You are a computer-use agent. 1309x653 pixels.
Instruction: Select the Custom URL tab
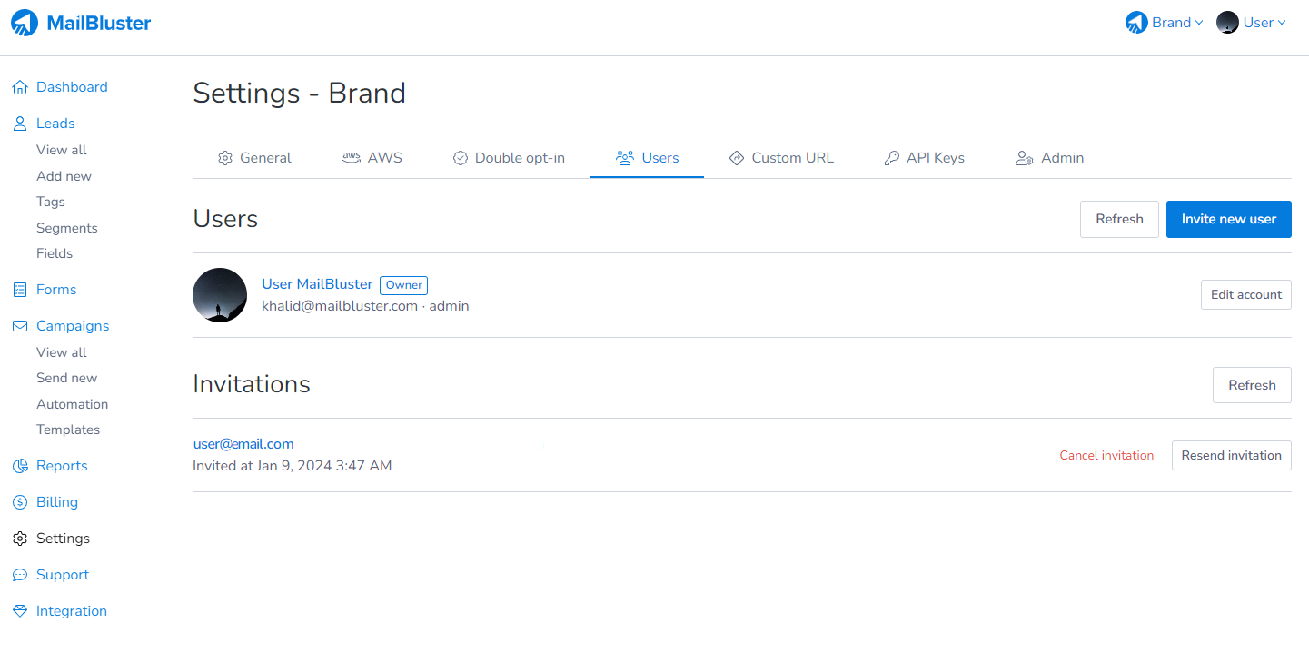(781, 158)
